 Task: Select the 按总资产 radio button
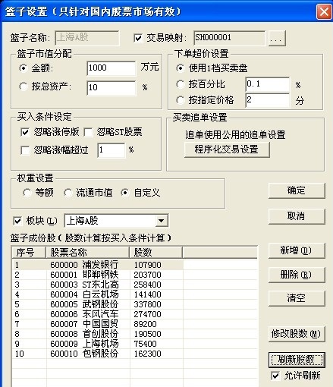point(23,87)
